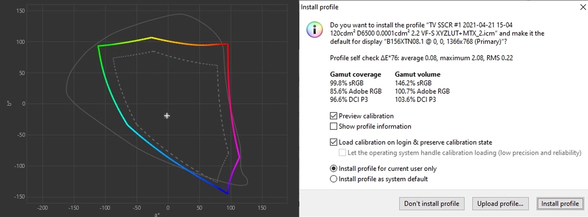Click the magenta vertex on the gamut outline
The image size is (588, 217).
point(239,157)
